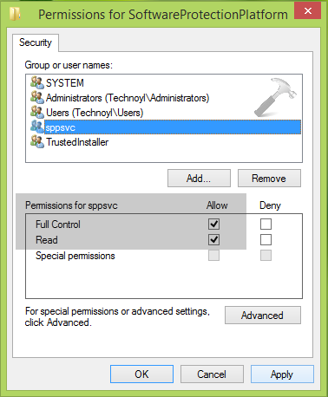Click the SYSTEM group icon
328x397 pixels.
(x=37, y=82)
